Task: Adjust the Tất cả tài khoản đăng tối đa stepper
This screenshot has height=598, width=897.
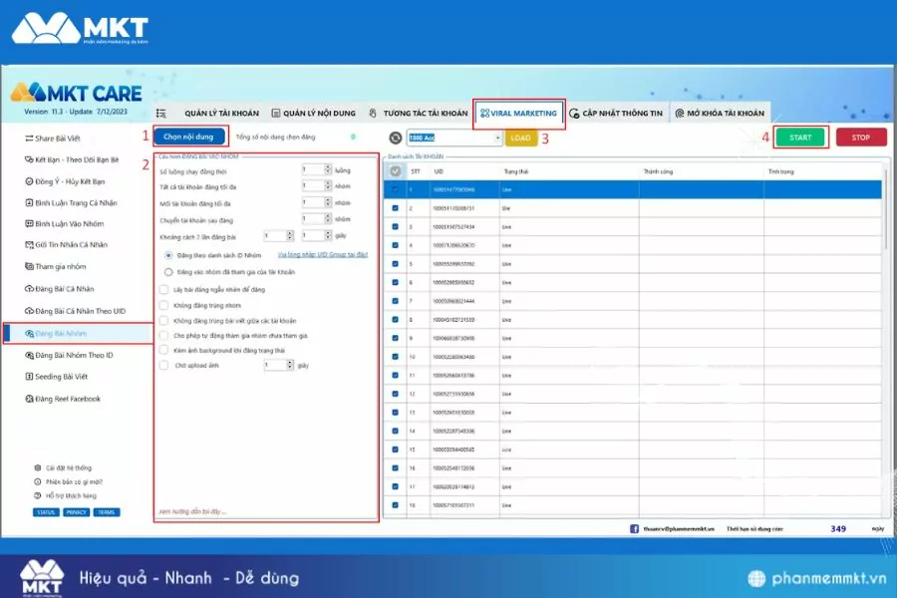Action: 328,185
